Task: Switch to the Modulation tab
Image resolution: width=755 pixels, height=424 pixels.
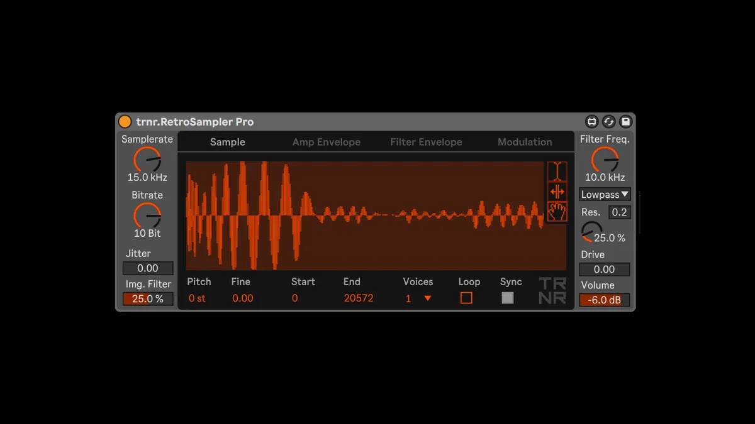Action: point(525,142)
